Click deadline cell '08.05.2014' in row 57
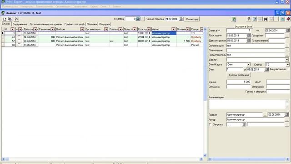The height and width of the screenshot is (164, 291). (x=144, y=41)
